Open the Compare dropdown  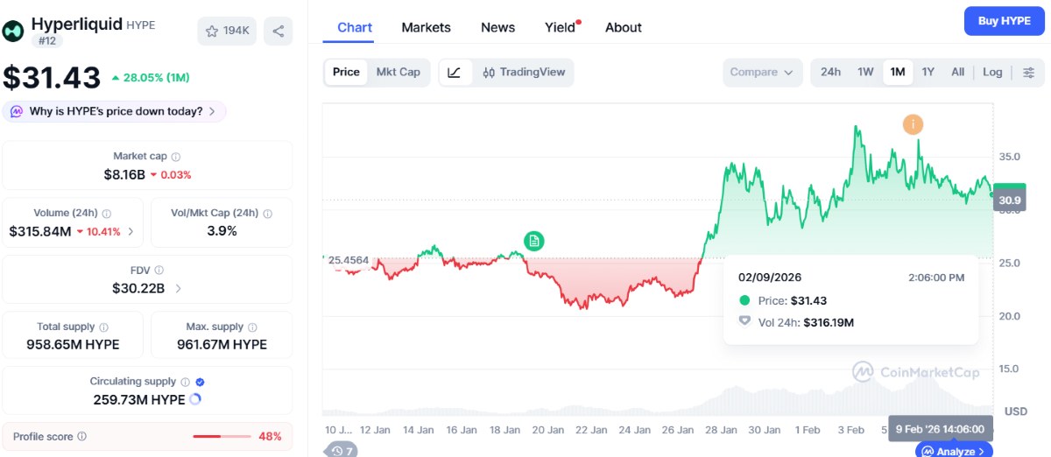tap(762, 73)
